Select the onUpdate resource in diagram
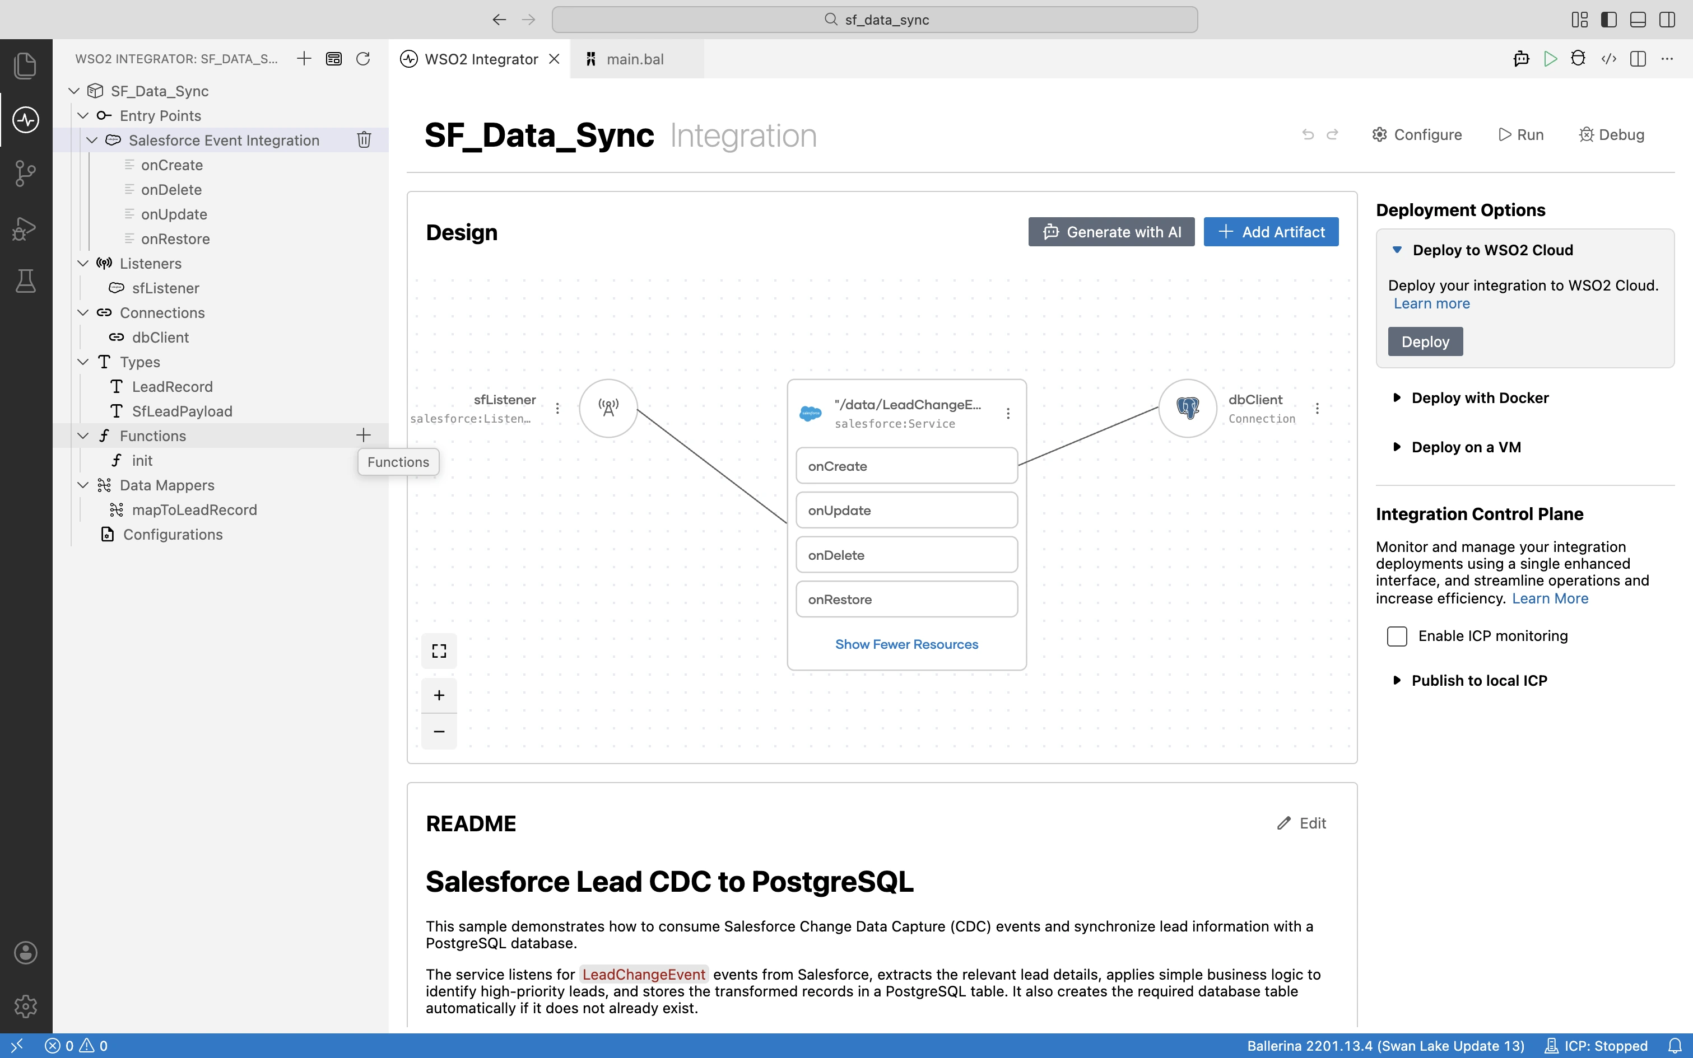Viewport: 1693px width, 1058px height. [906, 510]
